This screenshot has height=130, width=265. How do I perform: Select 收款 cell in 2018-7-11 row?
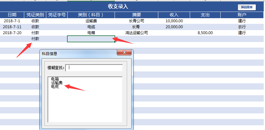pyautogui.click(x=35, y=27)
